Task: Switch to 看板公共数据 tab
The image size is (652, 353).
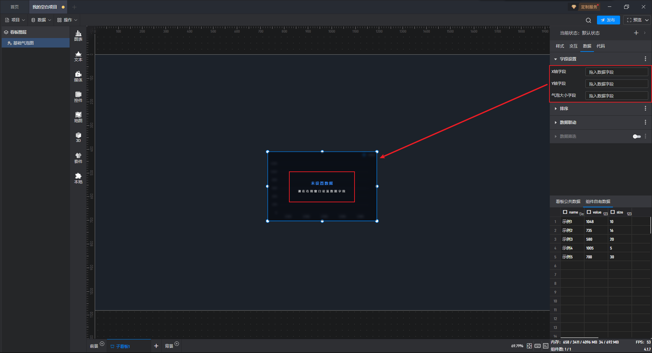Action: (x=568, y=202)
